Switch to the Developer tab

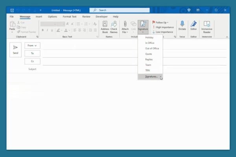click(x=101, y=16)
